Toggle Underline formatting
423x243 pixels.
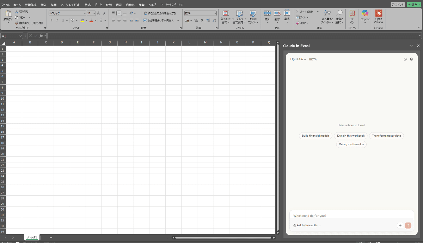coord(62,20)
